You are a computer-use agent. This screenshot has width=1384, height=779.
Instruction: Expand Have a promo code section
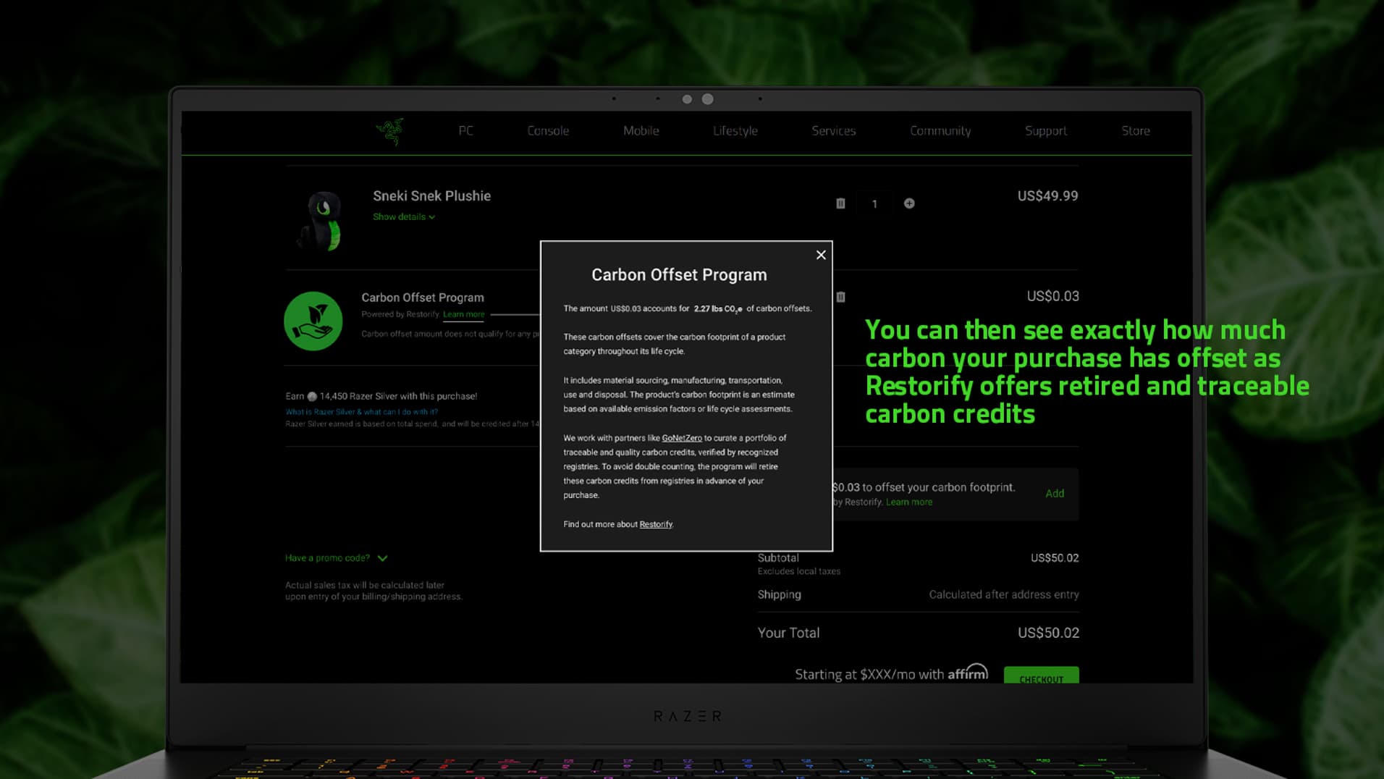(x=337, y=557)
